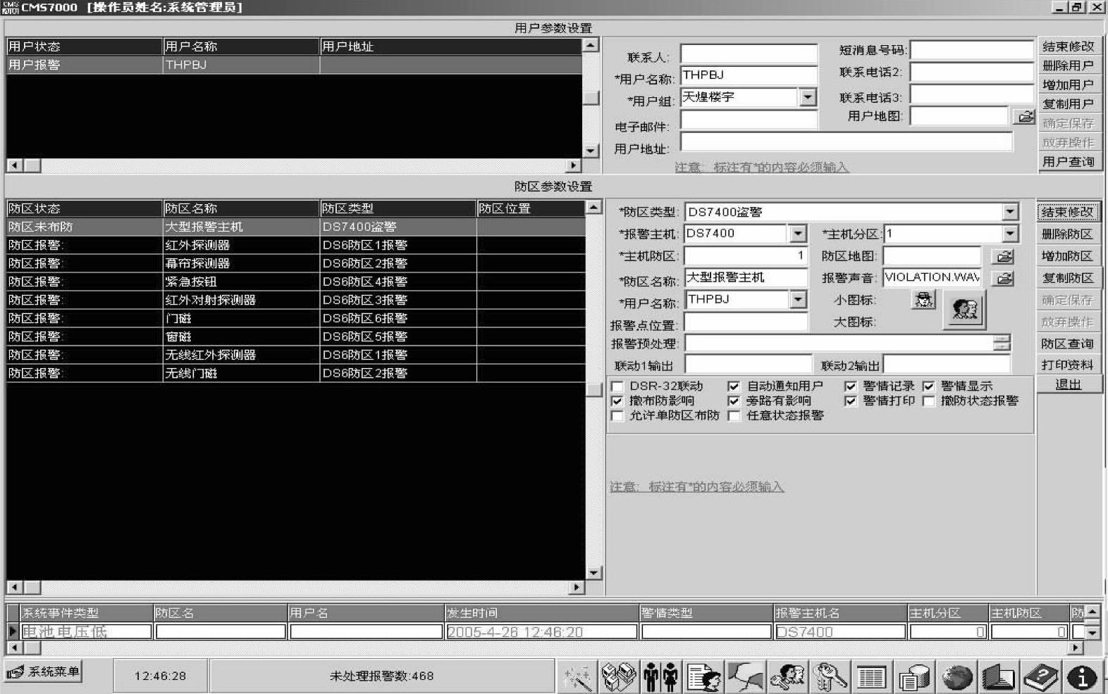The width and height of the screenshot is (1108, 694).
Task: Click the round info icon
Action: point(1082,677)
